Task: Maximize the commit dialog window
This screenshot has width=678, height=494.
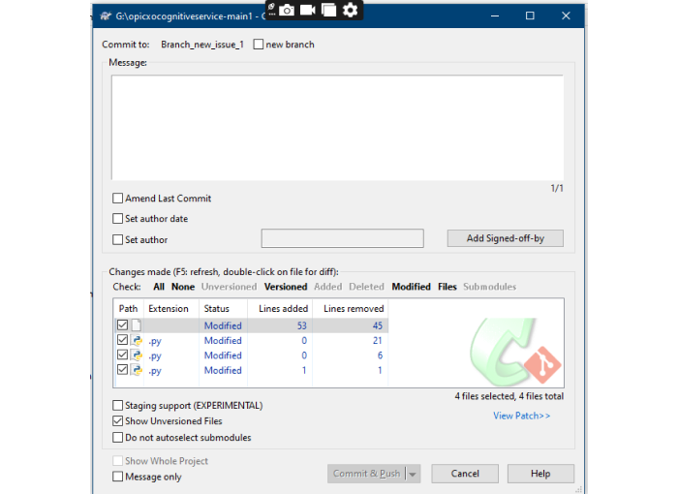Action: (530, 16)
